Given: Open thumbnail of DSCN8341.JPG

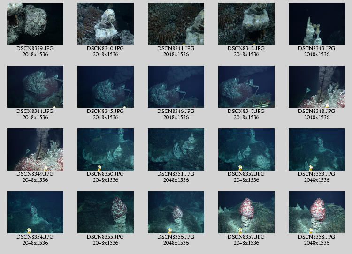Looking at the screenshot, I should tap(176, 24).
